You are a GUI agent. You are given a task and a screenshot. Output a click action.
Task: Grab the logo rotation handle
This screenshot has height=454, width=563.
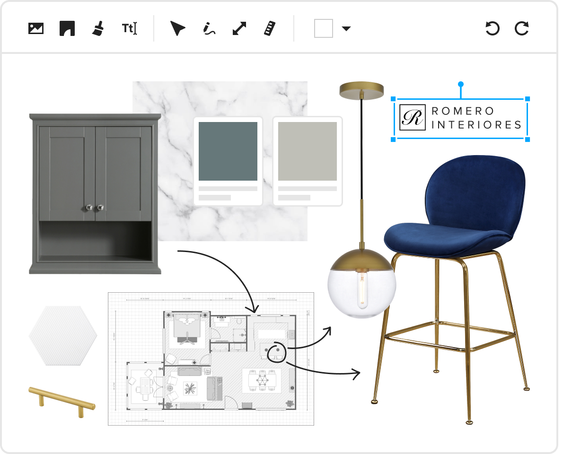(461, 84)
